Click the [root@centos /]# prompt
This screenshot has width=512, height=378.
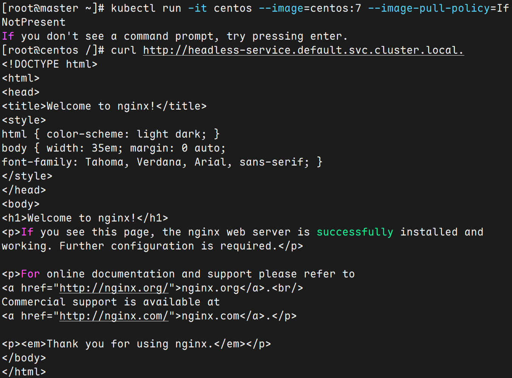tap(53, 50)
